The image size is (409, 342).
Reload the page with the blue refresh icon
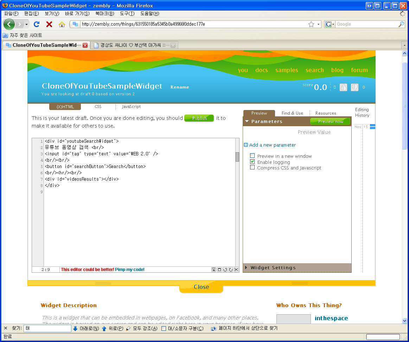pos(37,24)
